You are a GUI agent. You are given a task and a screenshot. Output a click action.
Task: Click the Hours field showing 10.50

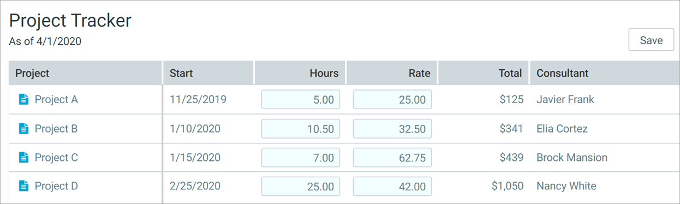301,129
